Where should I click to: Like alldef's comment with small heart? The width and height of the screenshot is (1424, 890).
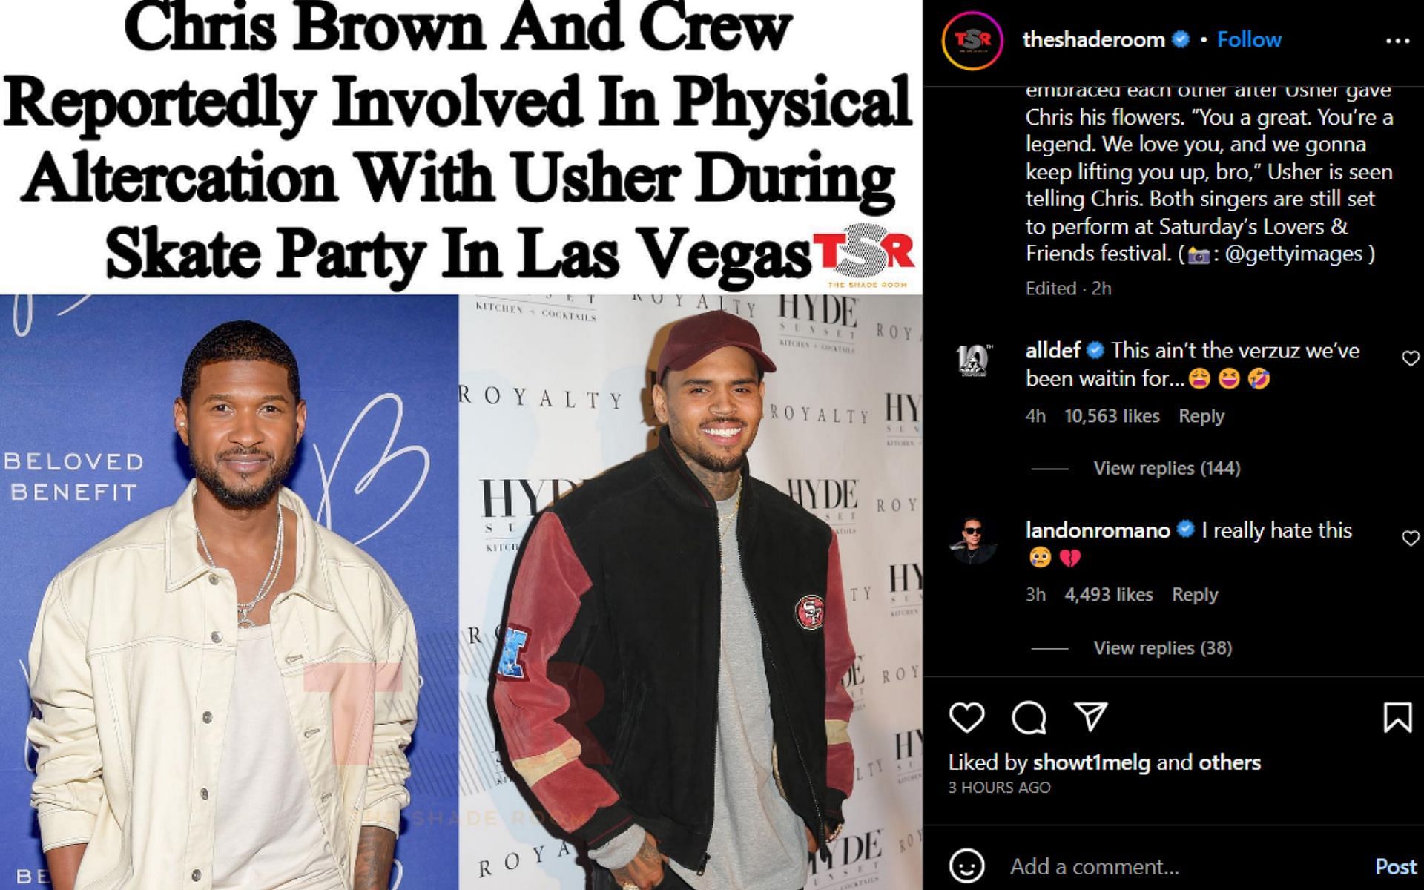point(1410,359)
